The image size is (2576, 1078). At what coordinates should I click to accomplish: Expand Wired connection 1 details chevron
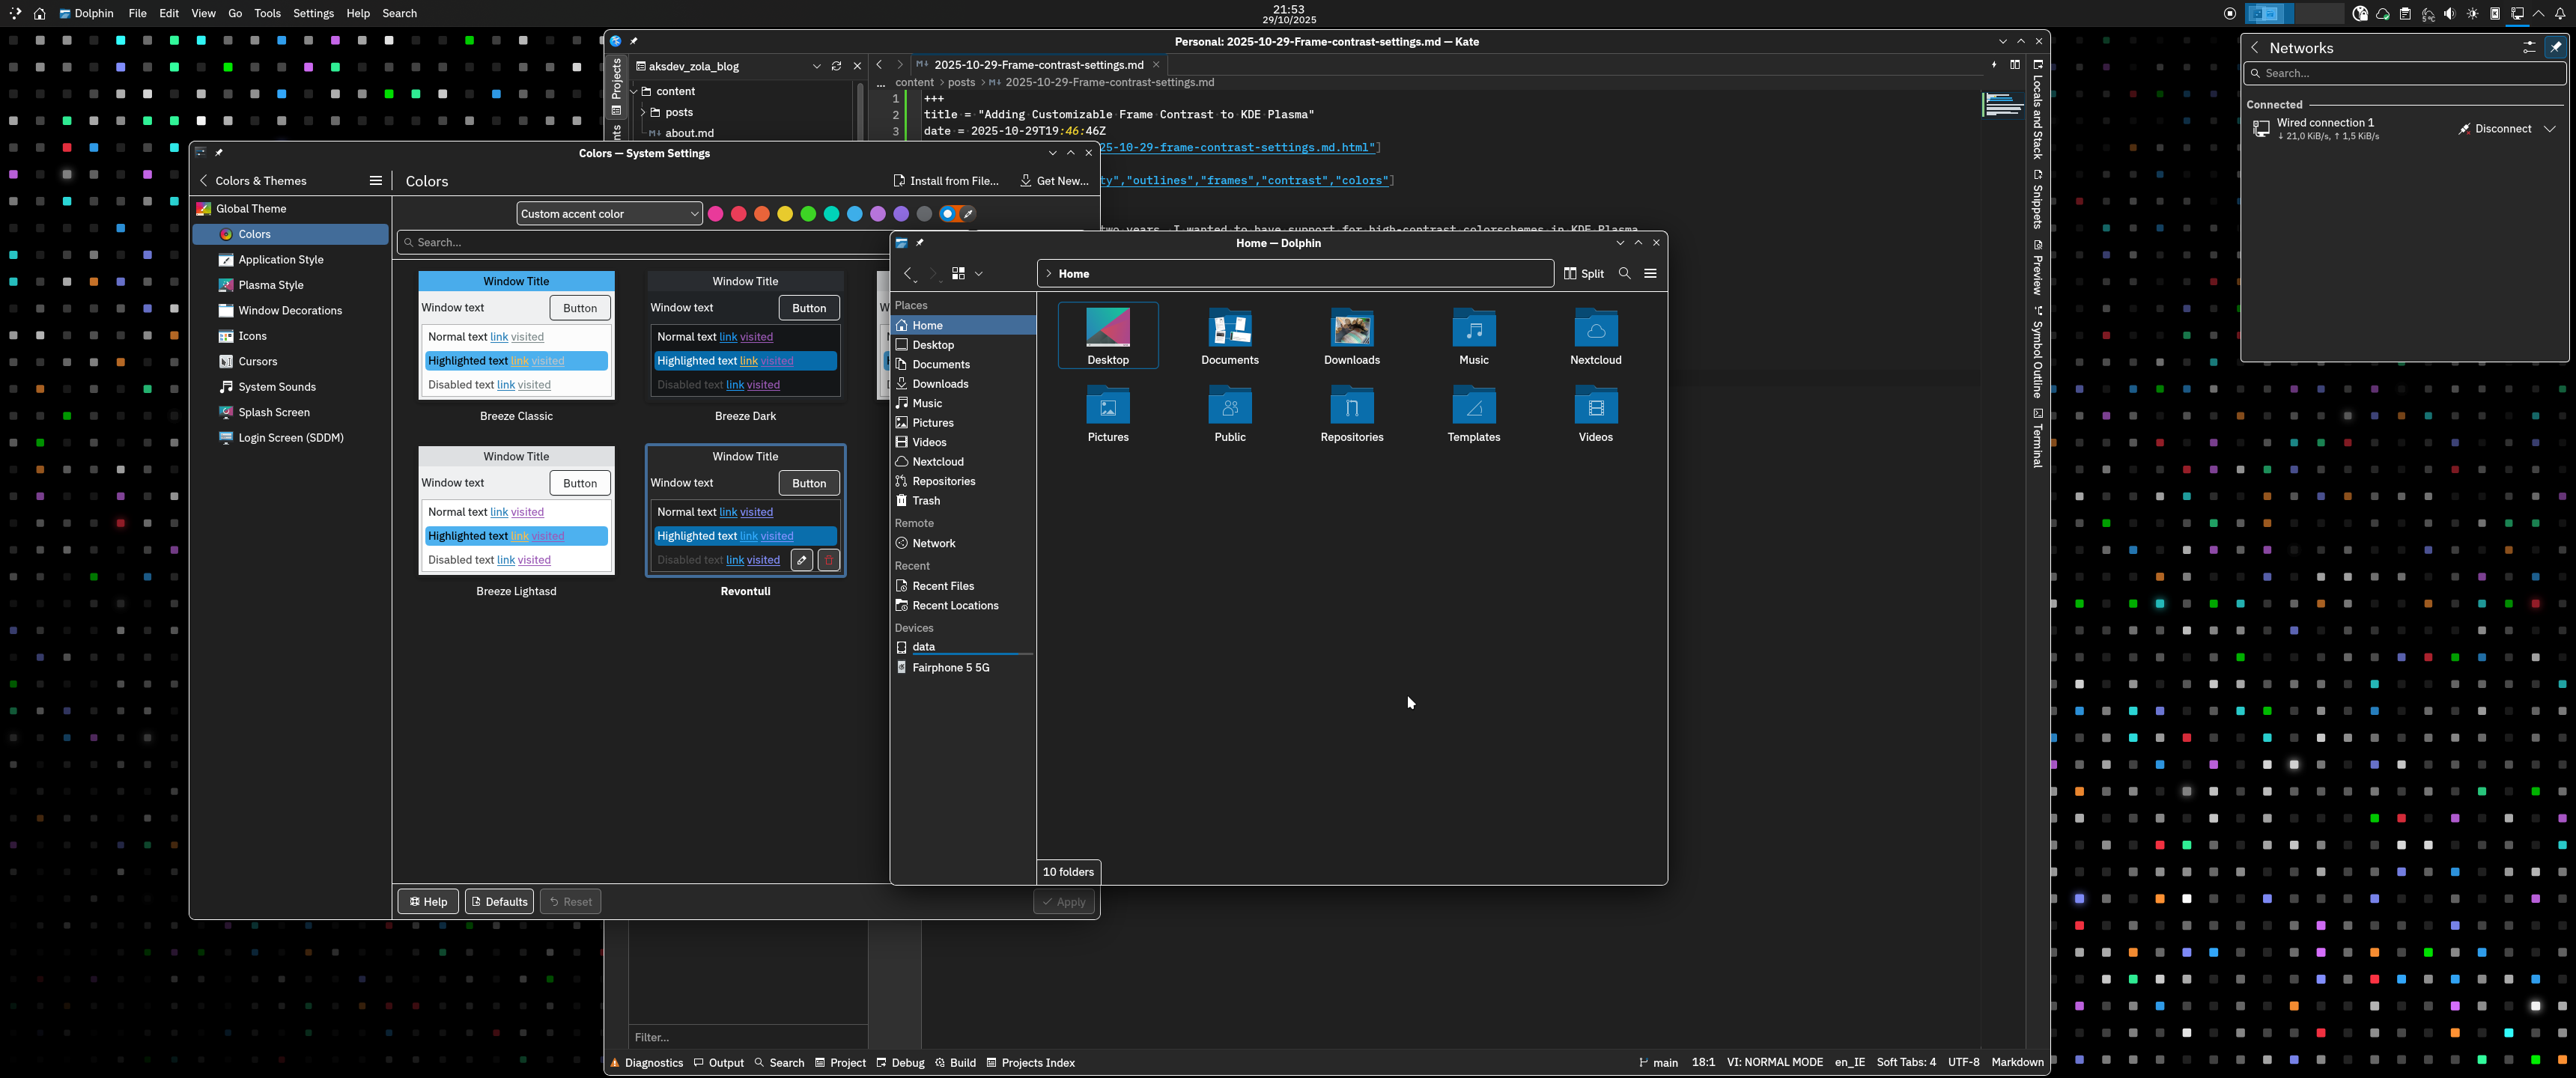click(x=2550, y=128)
